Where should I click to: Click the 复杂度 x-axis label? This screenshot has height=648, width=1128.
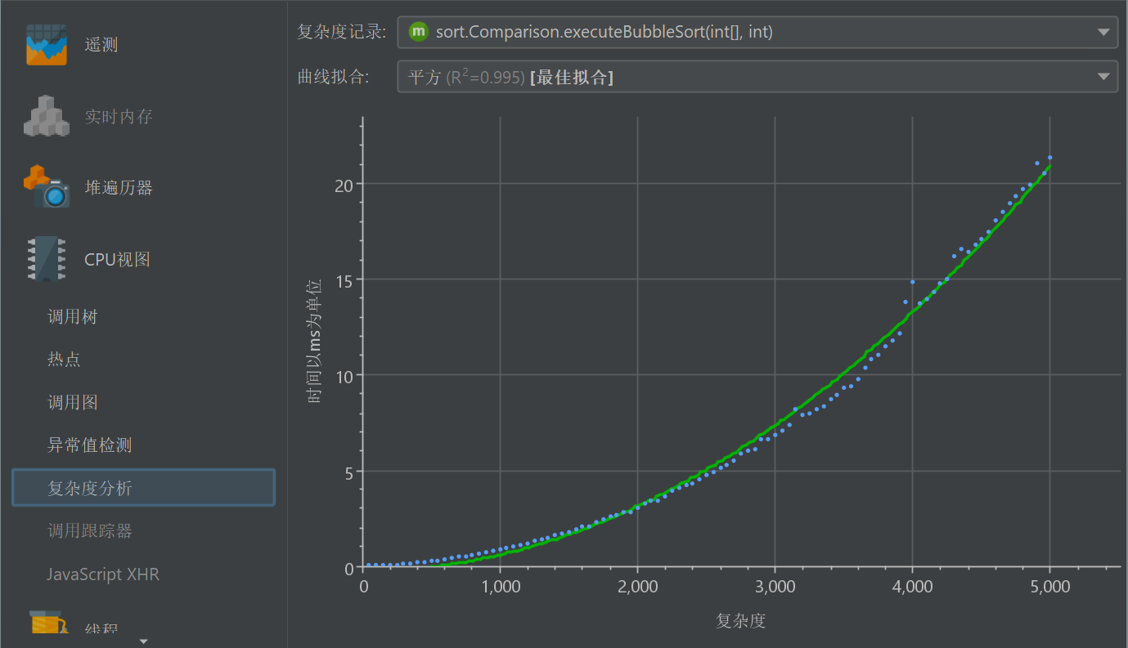click(x=740, y=621)
